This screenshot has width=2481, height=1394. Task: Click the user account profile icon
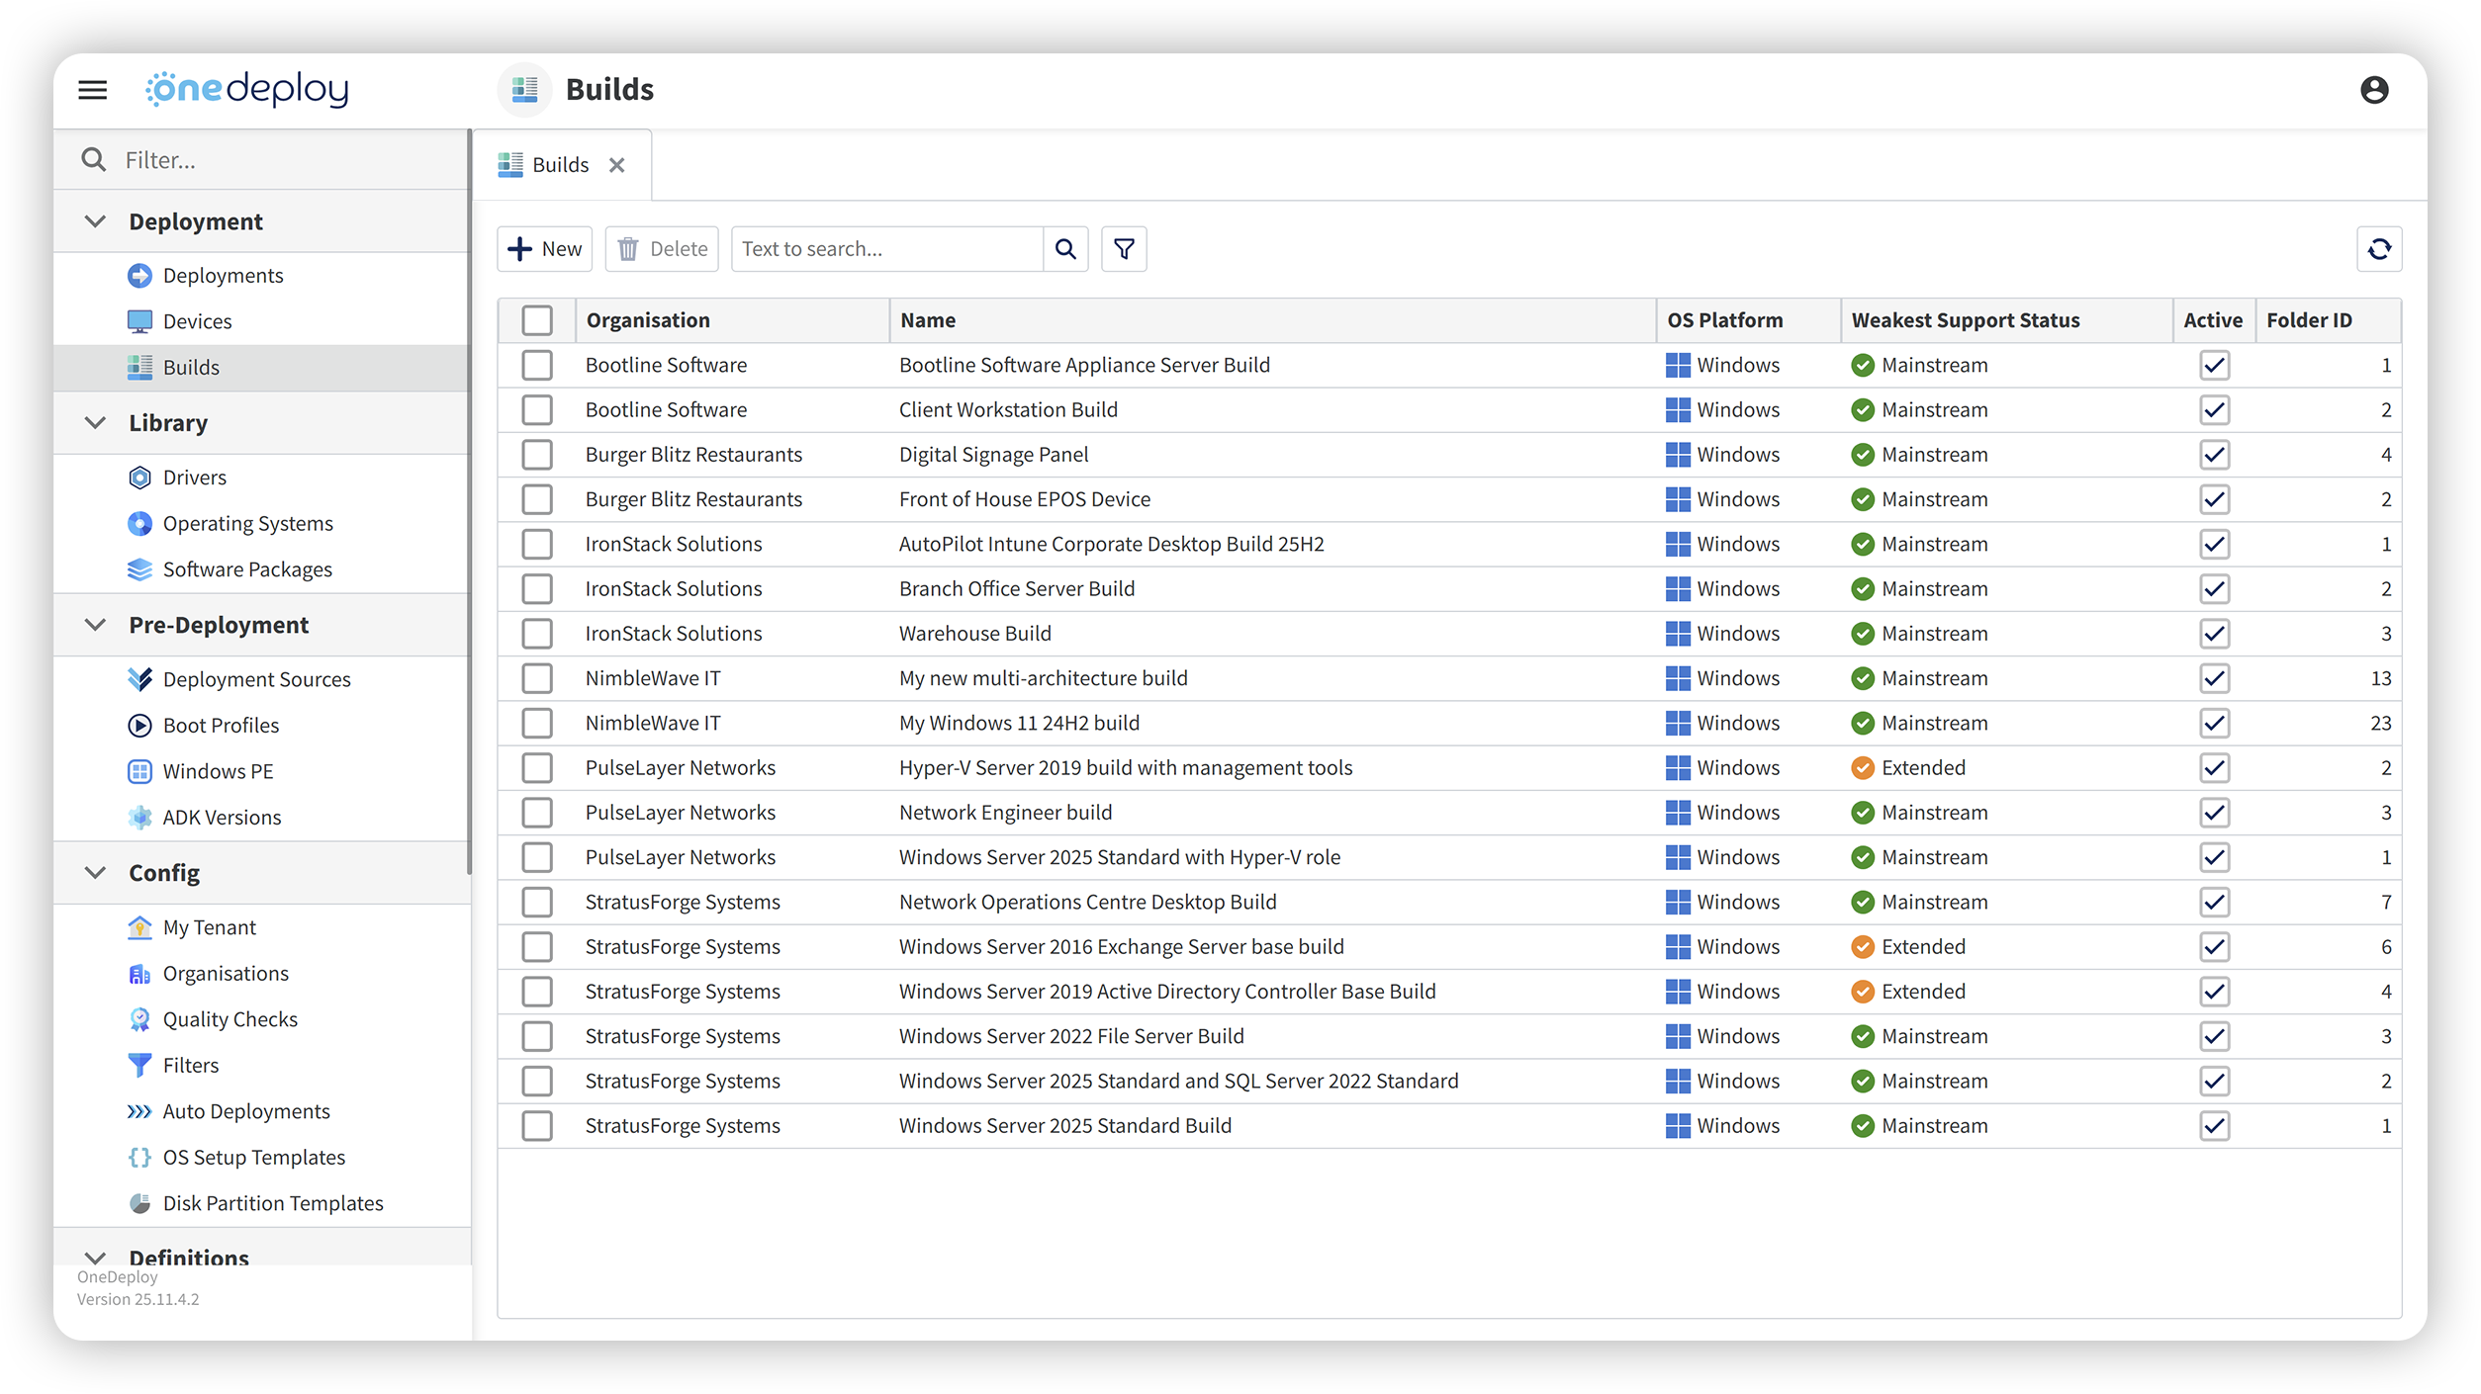click(x=2374, y=90)
